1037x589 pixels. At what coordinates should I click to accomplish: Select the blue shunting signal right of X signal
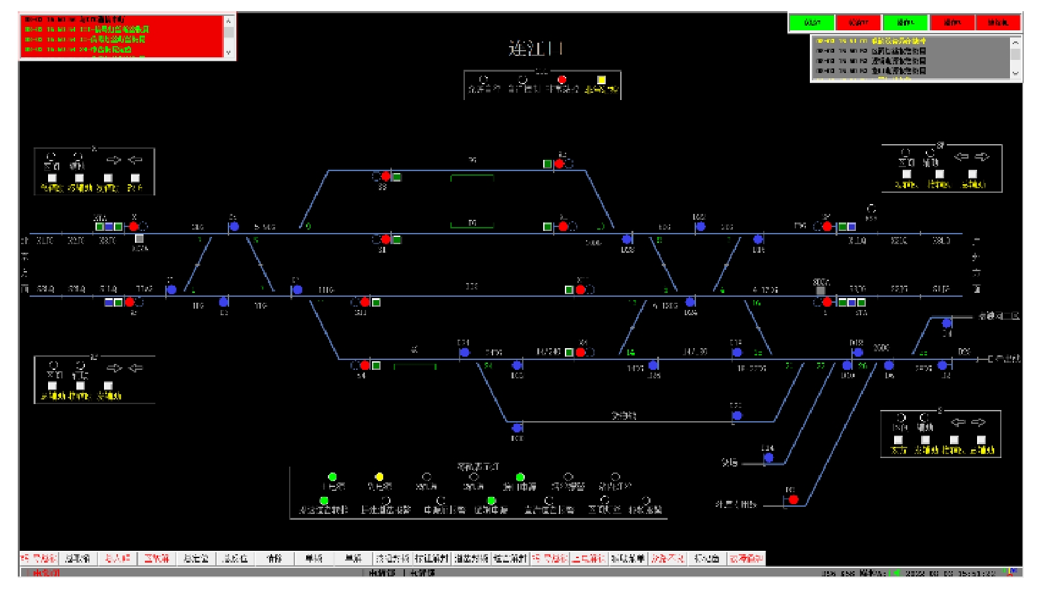(x=234, y=226)
